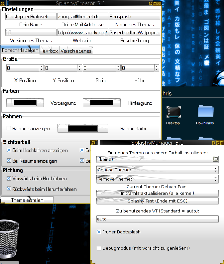This screenshot has width=224, height=264.
Task: Toggle 'Rückwärts beim Herunterfahren' checkbox
Action: pyautogui.click(x=9, y=189)
